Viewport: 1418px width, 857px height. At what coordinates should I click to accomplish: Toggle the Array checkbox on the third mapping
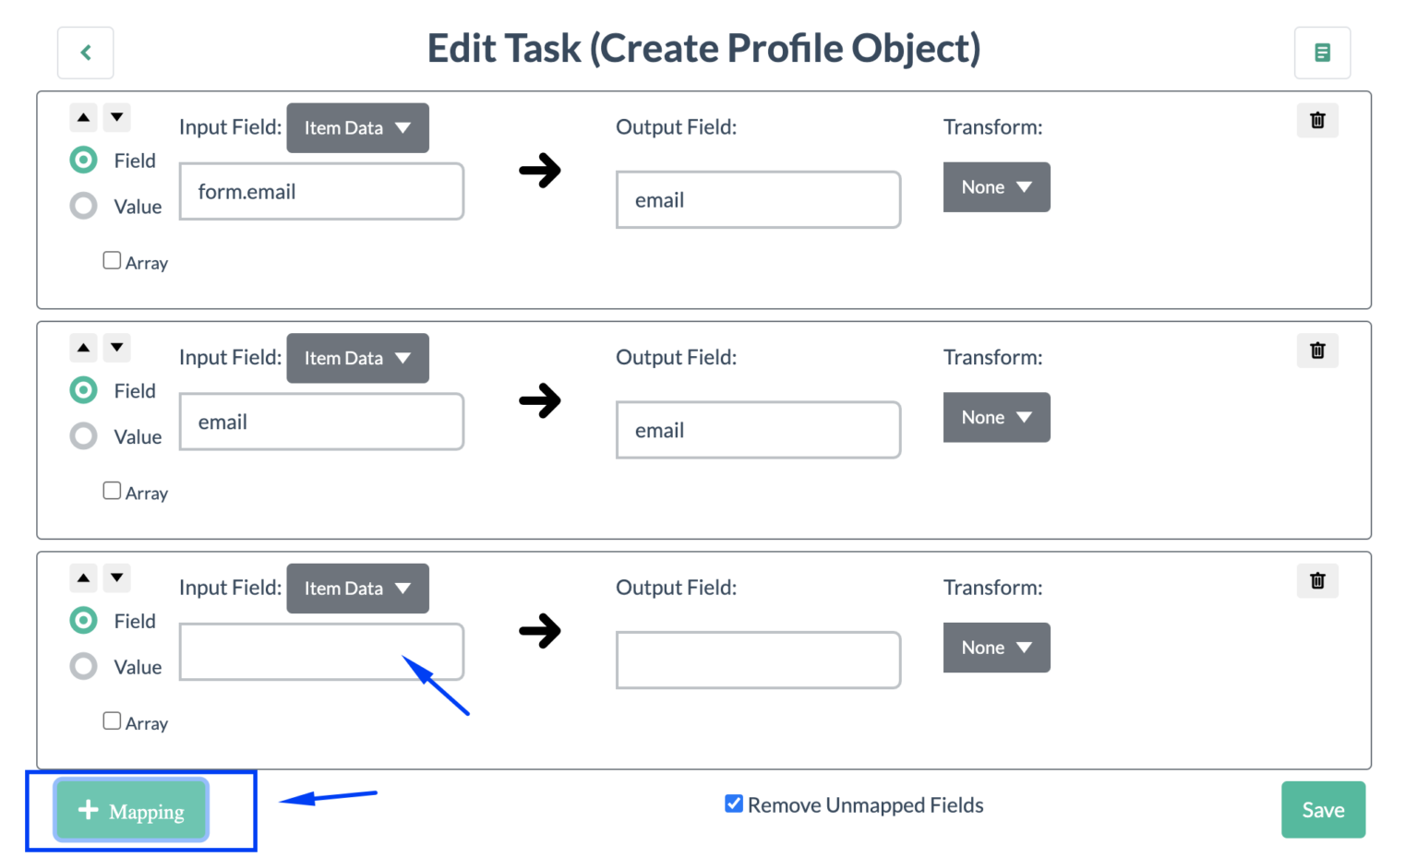coord(112,720)
